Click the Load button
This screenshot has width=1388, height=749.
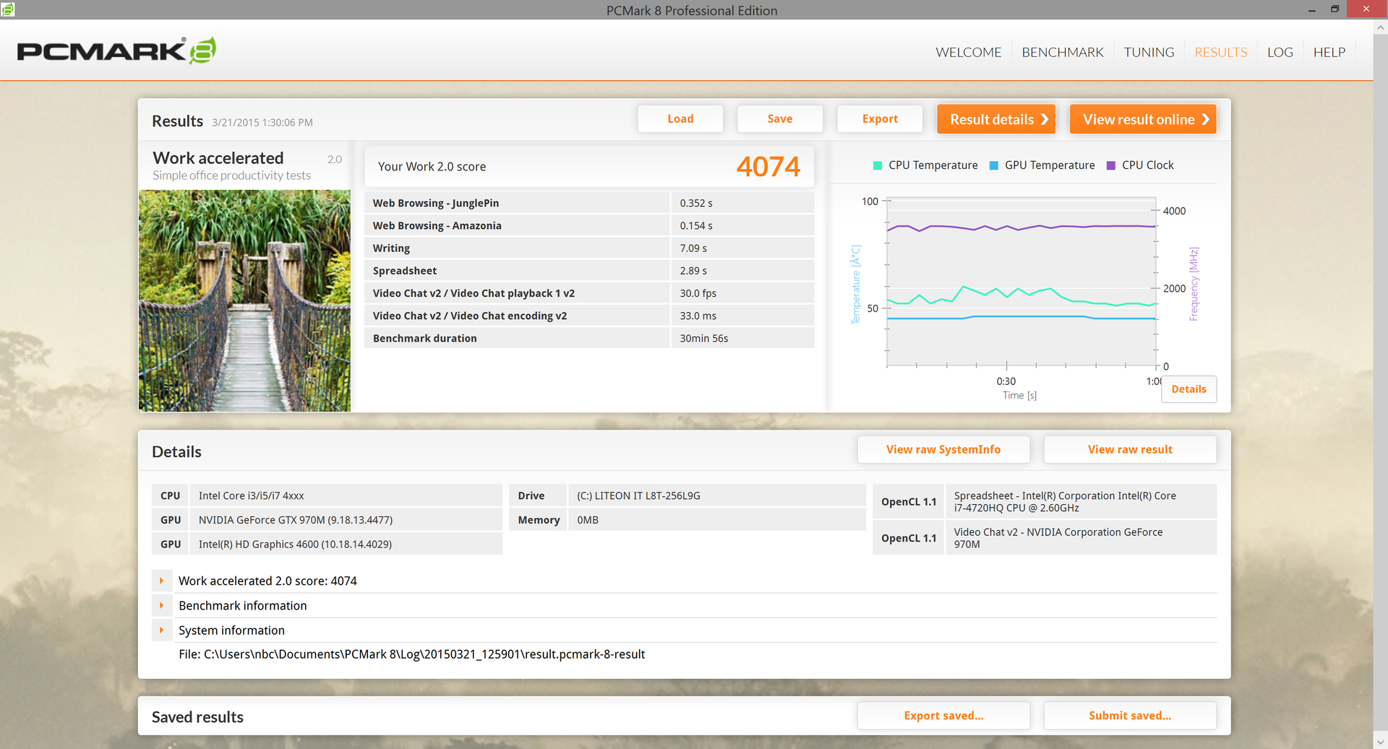click(x=680, y=118)
